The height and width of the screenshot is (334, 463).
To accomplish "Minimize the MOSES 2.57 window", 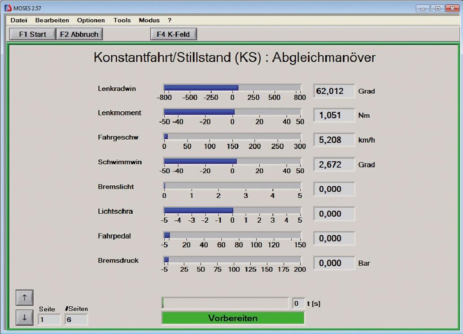I will pos(423,8).
